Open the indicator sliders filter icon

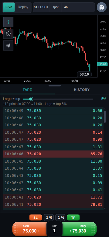pyautogui.click(x=8, y=45)
